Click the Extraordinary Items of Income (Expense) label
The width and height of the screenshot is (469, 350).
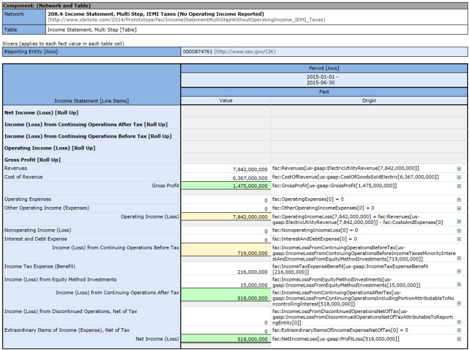tap(67, 330)
